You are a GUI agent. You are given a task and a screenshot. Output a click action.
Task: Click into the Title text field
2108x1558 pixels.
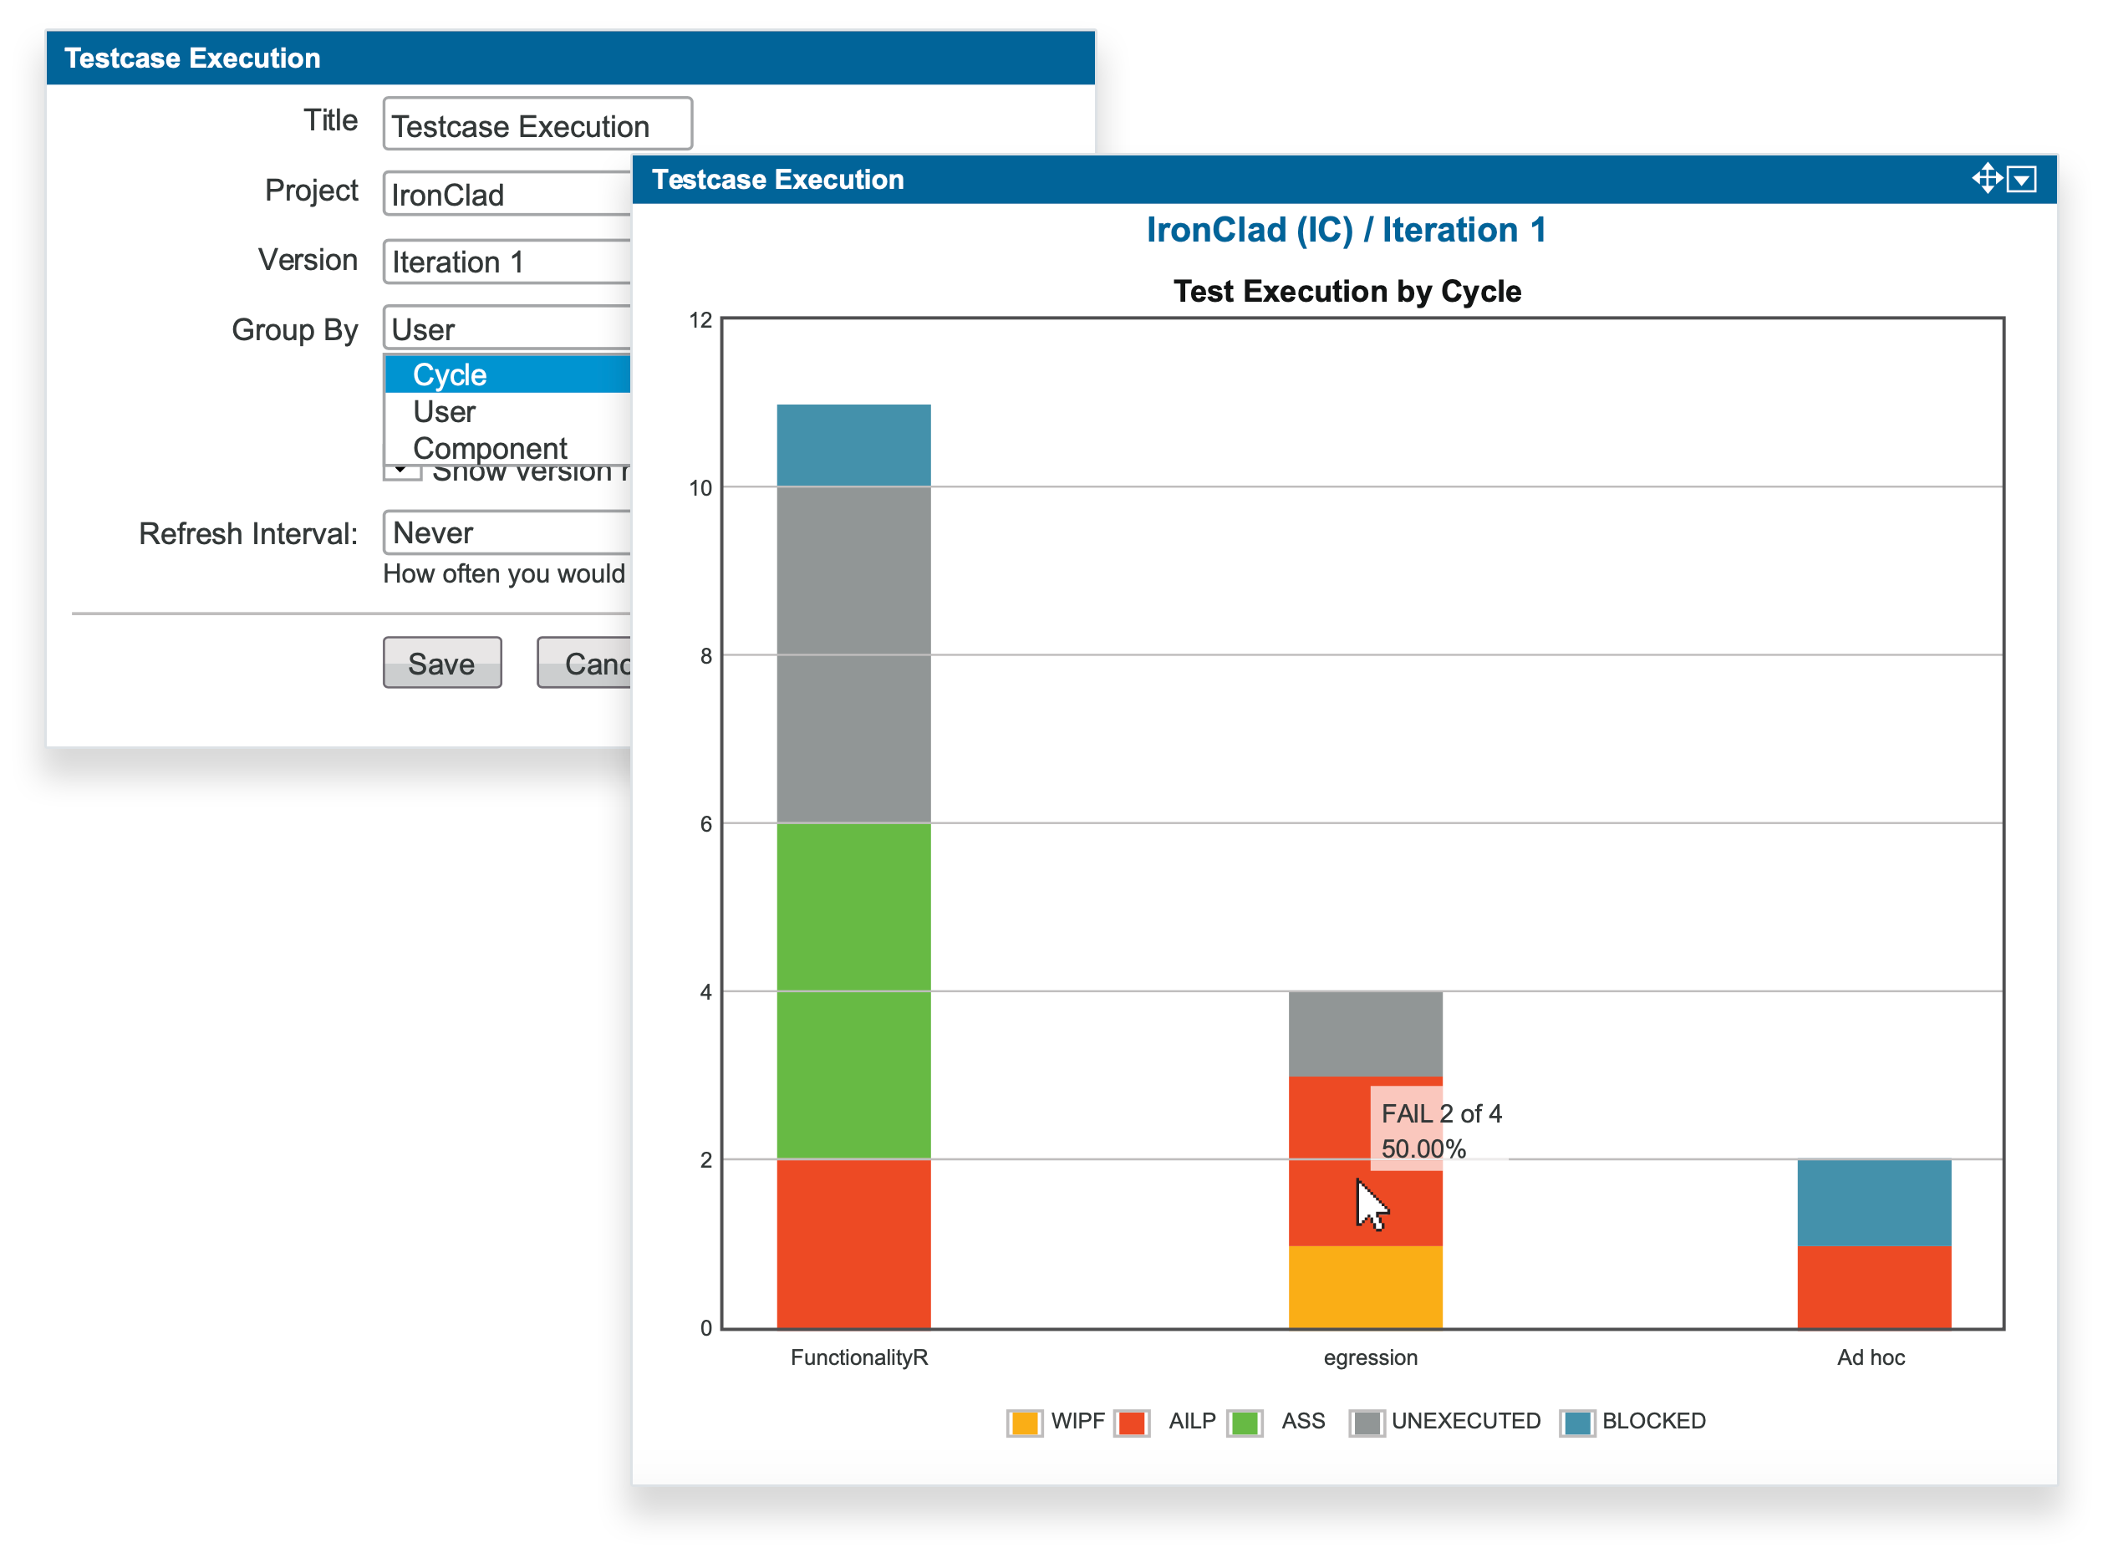point(537,125)
